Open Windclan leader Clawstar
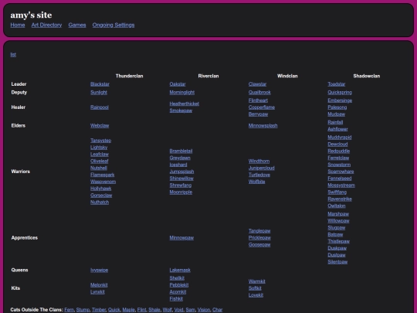 [257, 84]
